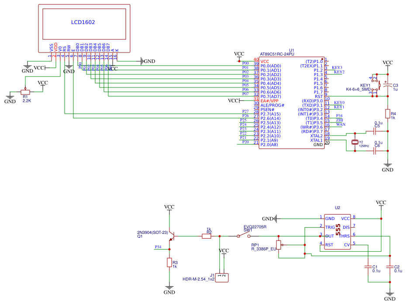
Task: Click the ALE/PROG# pin label
Action: [x=272, y=105]
